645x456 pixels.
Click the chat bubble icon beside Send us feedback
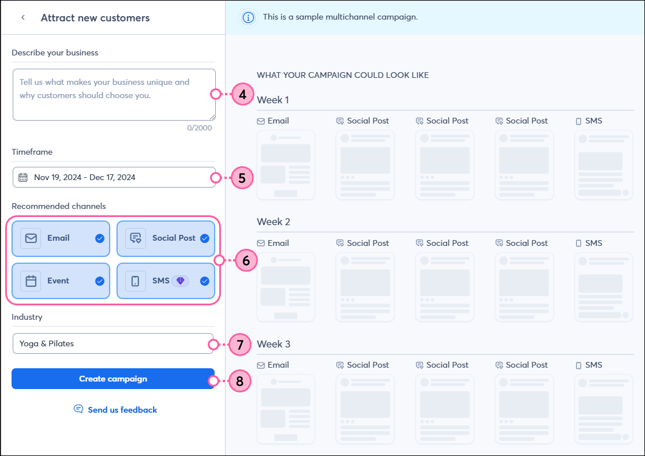78,409
